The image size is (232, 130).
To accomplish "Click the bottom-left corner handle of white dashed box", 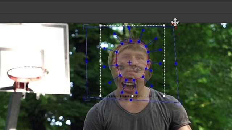I will [x=100, y=96].
